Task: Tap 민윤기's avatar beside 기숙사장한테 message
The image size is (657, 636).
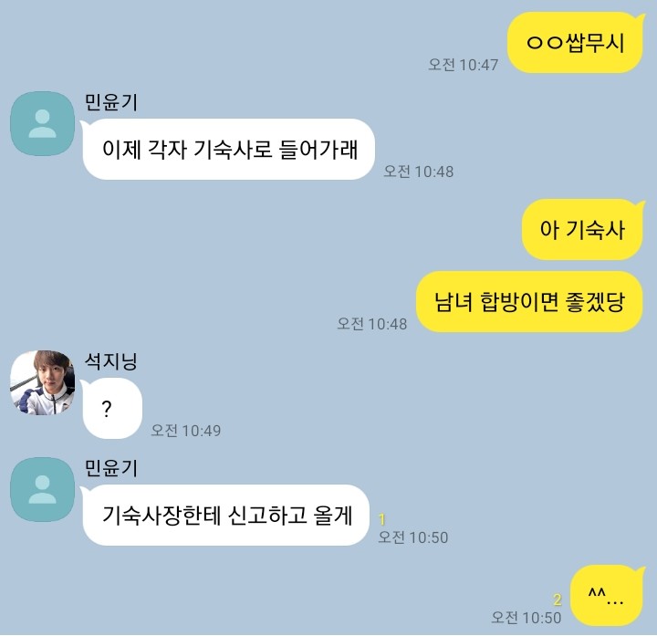Action: [x=42, y=489]
